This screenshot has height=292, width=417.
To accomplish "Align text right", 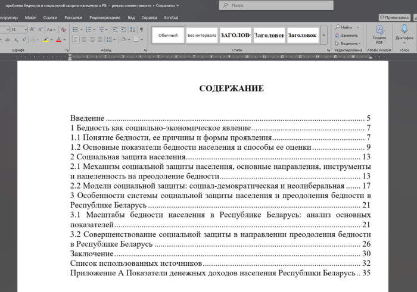I will click(92, 40).
